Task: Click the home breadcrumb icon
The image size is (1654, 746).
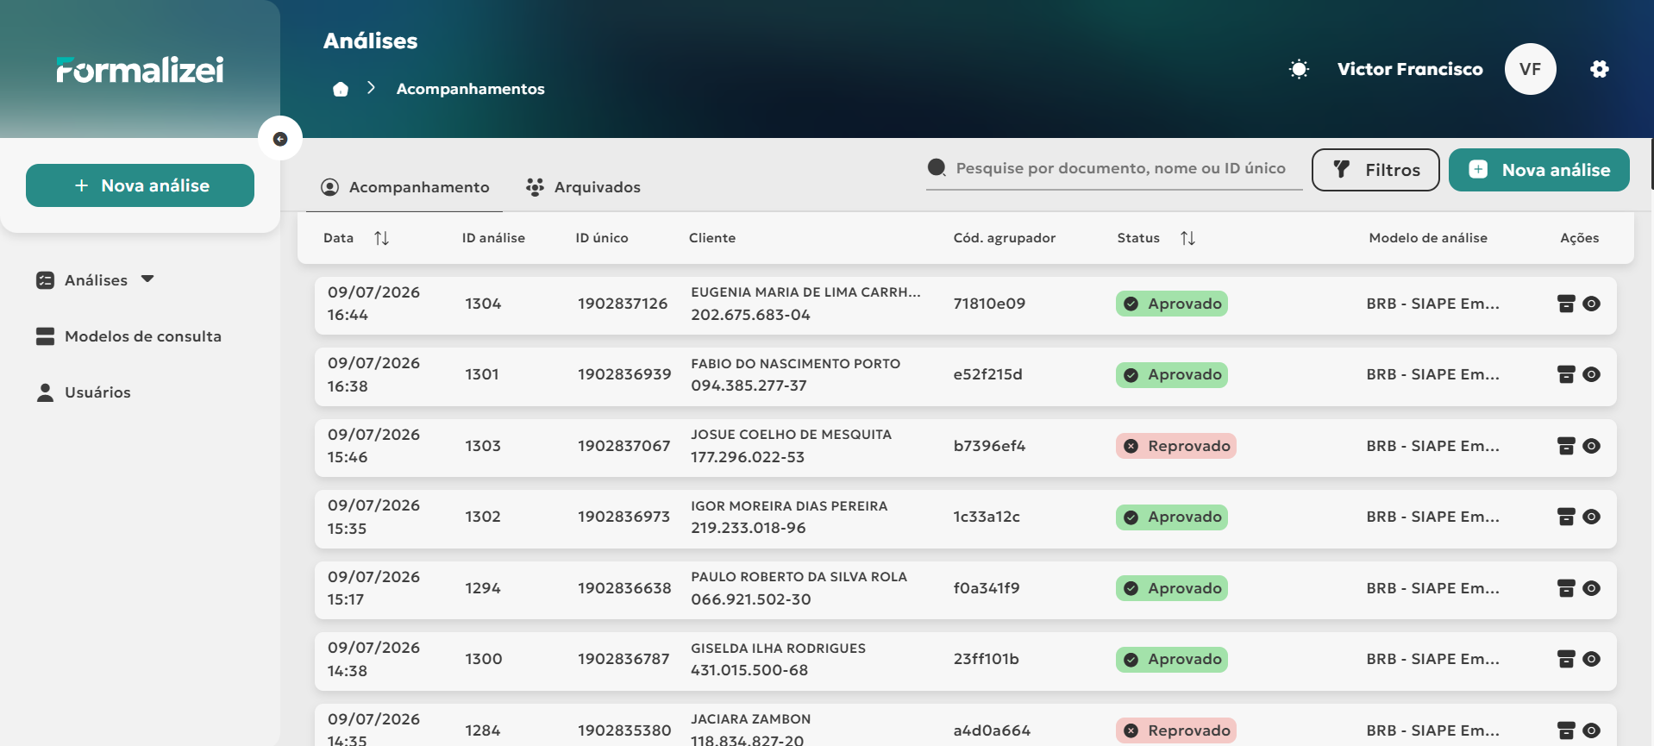Action: 341,89
